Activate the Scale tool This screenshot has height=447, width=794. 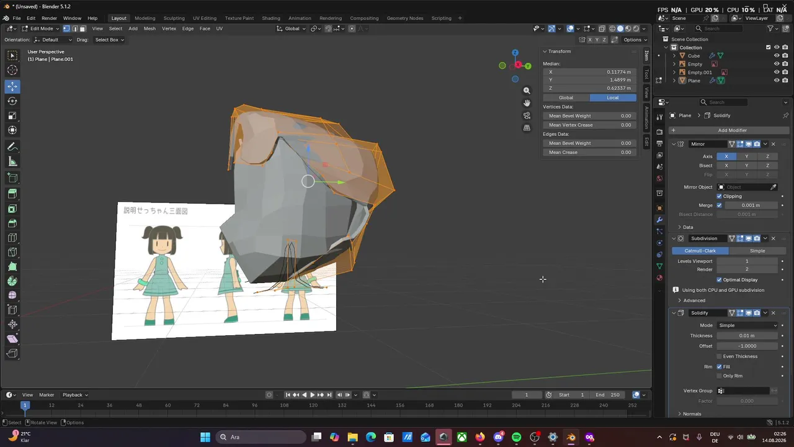point(12,115)
